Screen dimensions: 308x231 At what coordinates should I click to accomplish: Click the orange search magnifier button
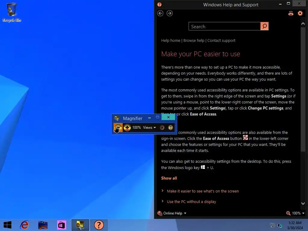(264, 26)
